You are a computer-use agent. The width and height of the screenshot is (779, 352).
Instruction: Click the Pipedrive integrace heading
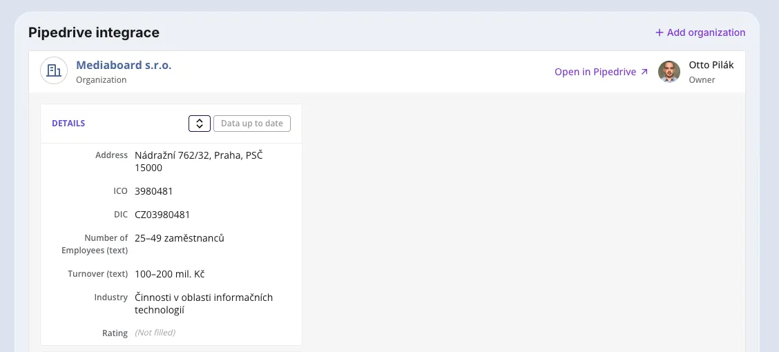point(94,32)
